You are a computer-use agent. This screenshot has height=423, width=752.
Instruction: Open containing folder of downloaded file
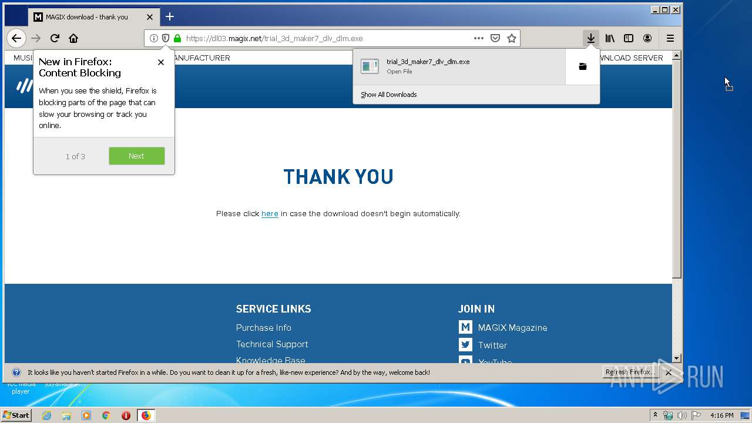pos(583,66)
